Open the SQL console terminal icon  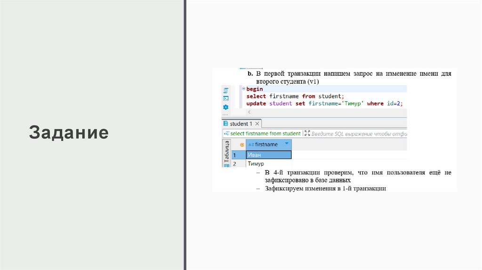point(225,98)
